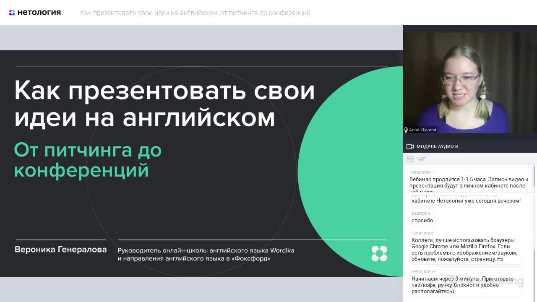The image size is (537, 302).
Task: Click the presenter name label Анна Лучина
Action: 422,130
